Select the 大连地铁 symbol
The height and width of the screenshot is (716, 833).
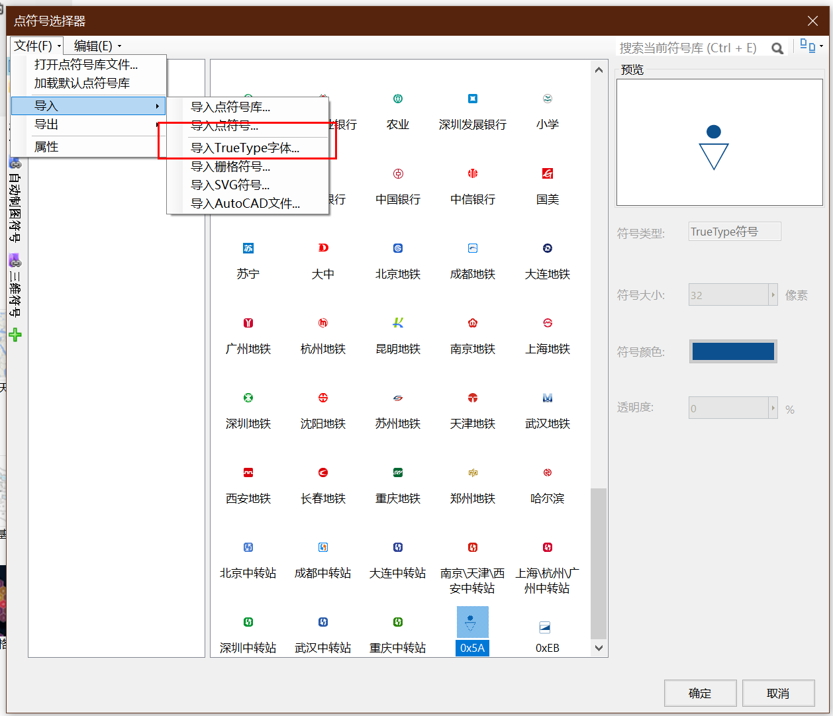(548, 248)
